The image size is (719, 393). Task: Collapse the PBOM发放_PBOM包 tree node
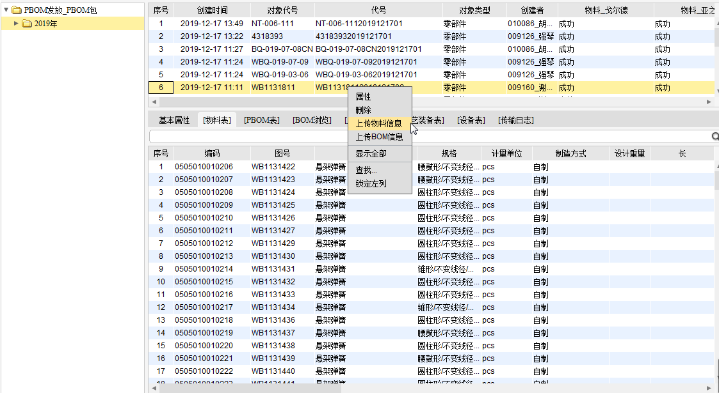6,10
